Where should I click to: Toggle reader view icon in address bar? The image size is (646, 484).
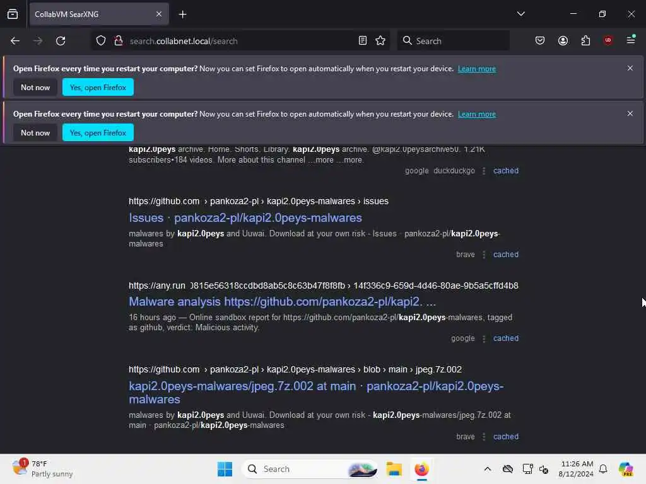coord(363,41)
